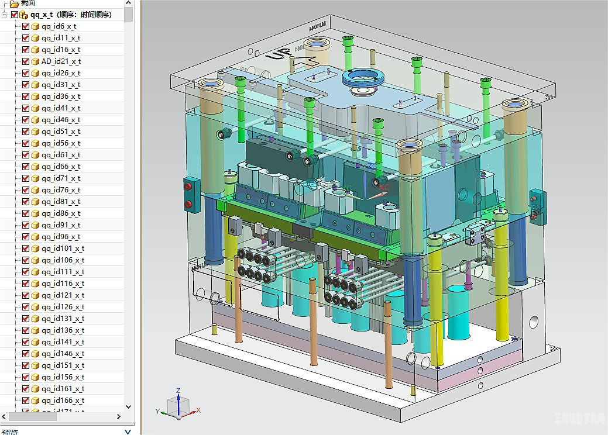Image resolution: width=608 pixels, height=435 pixels.
Task: Click the navigator scroll up arrow
Action: tap(129, 3)
